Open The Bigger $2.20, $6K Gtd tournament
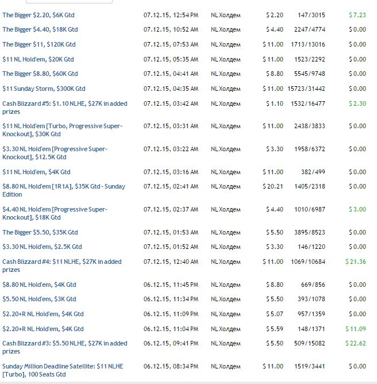This screenshot has width=377, height=384. click(39, 14)
